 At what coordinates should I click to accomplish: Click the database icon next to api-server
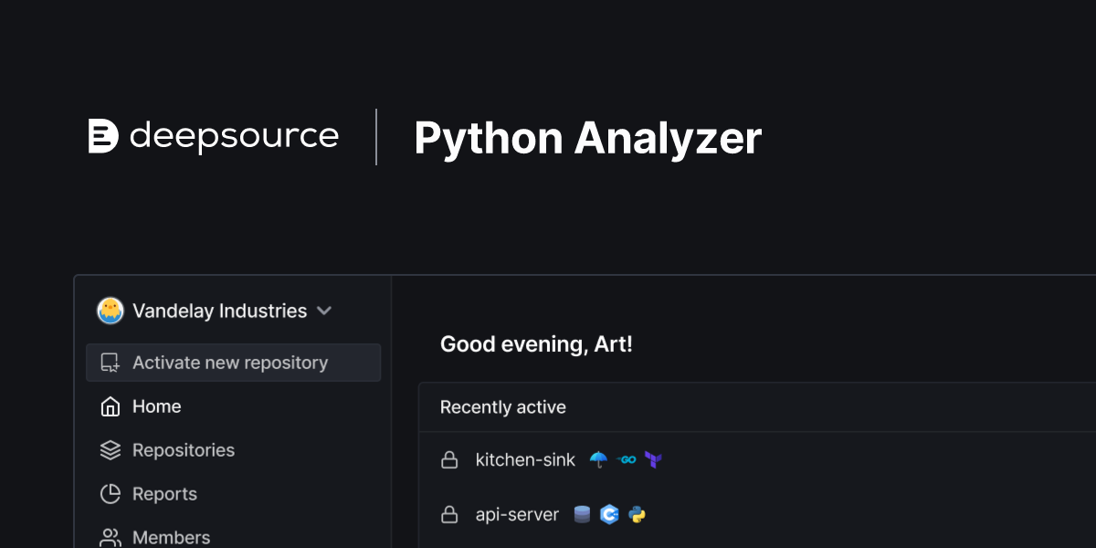tap(582, 515)
